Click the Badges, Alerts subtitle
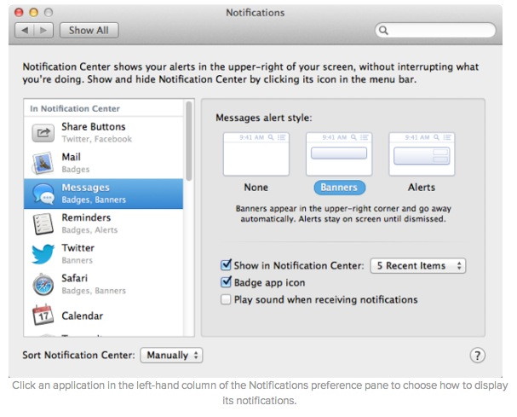Image resolution: width=517 pixels, height=417 pixels. pyautogui.click(x=89, y=230)
